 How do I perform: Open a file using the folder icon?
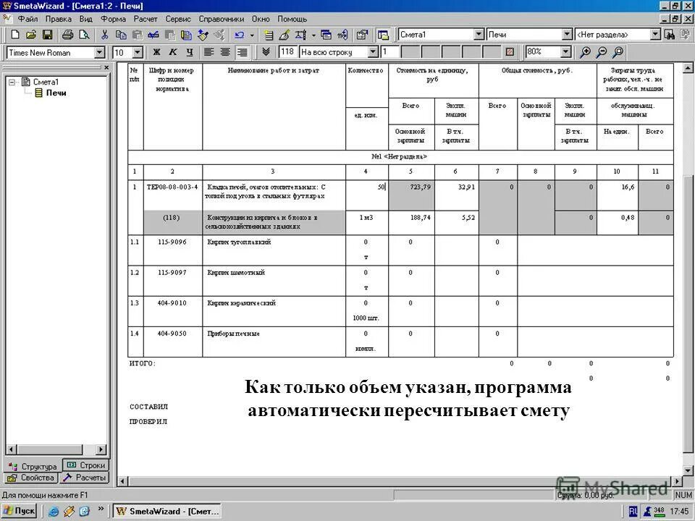point(30,35)
